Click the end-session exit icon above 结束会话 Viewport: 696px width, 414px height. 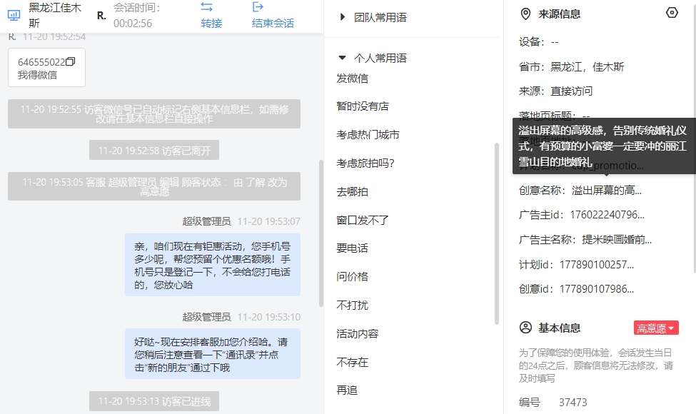[258, 7]
